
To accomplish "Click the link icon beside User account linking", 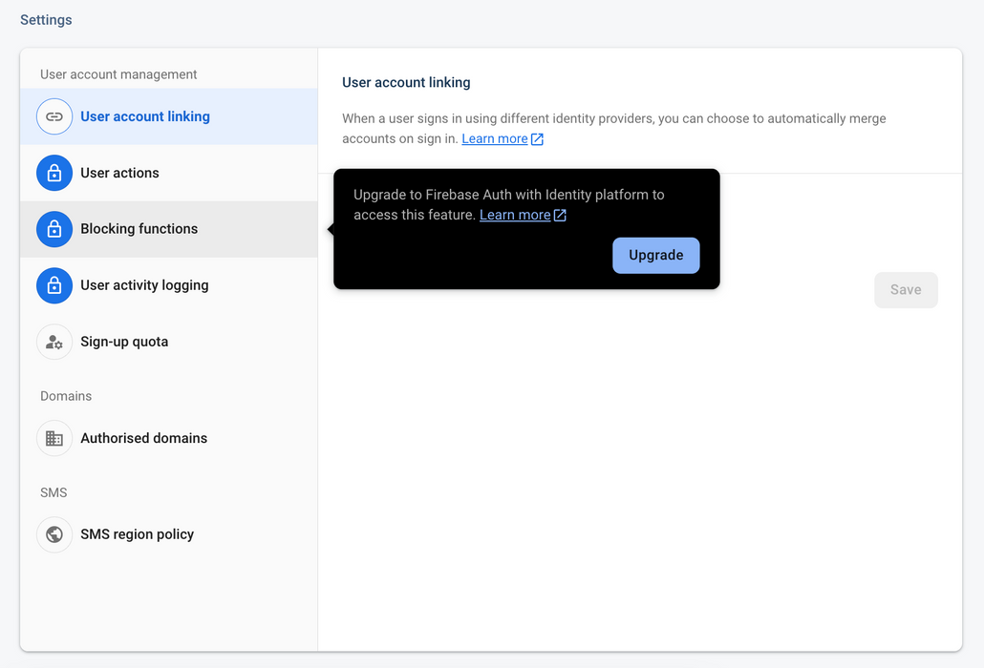I will pyautogui.click(x=54, y=116).
